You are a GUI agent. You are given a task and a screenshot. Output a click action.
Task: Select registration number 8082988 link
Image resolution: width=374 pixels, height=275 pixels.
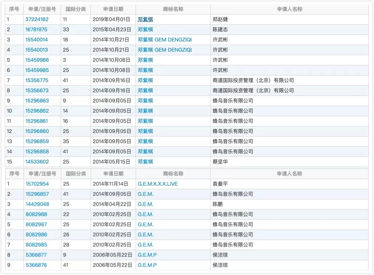point(36,214)
